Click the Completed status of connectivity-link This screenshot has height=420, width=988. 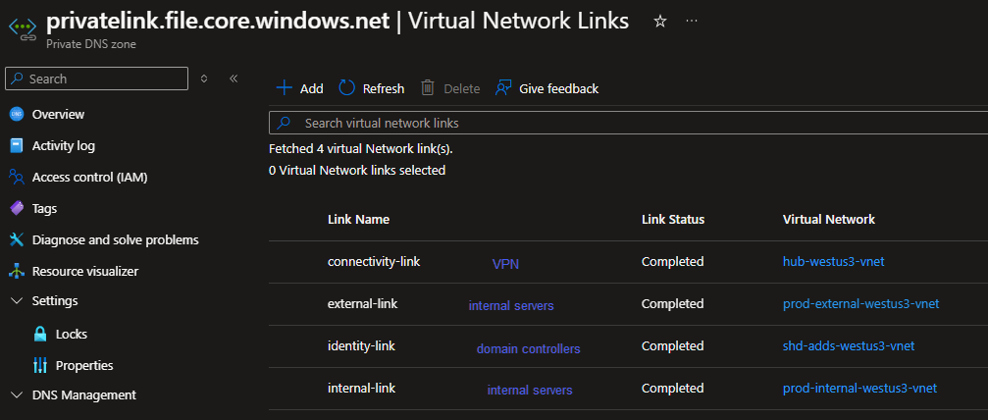pyautogui.click(x=672, y=261)
